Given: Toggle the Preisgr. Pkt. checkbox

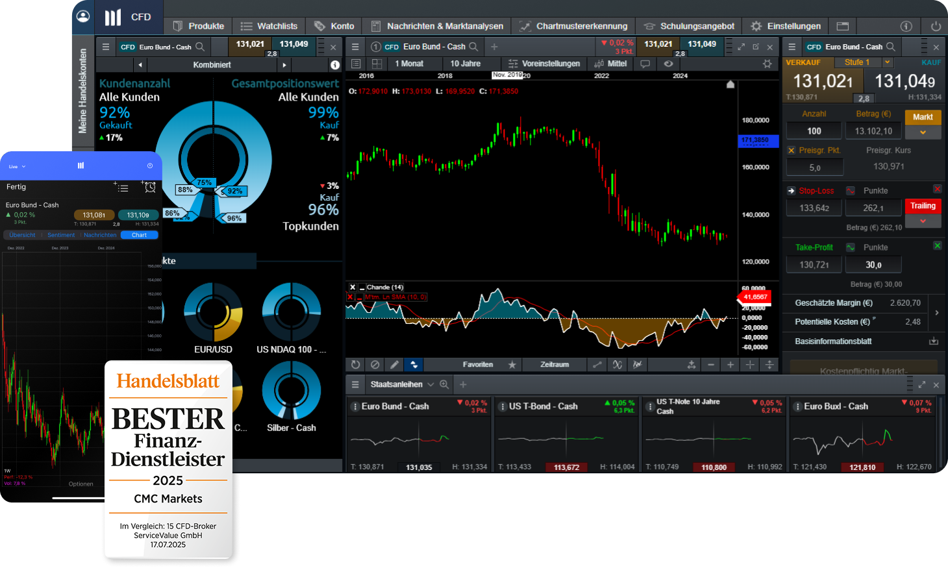Looking at the screenshot, I should click(x=791, y=150).
